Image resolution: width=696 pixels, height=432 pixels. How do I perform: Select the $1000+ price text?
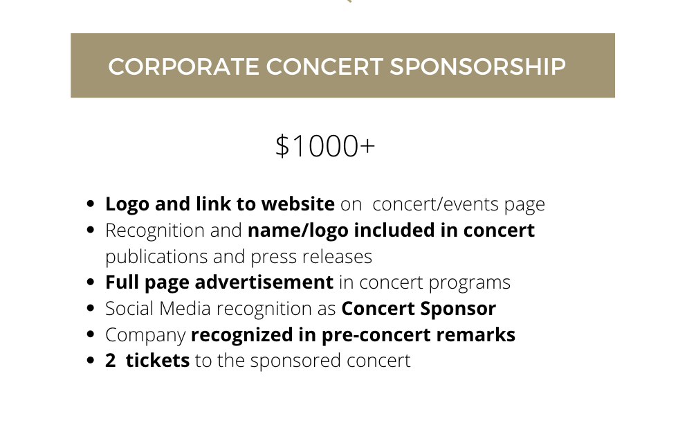tap(325, 146)
